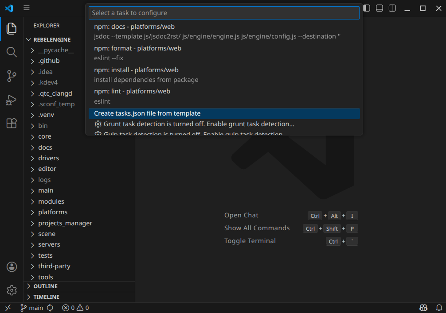Open the Explorer view in activity bar

12,29
